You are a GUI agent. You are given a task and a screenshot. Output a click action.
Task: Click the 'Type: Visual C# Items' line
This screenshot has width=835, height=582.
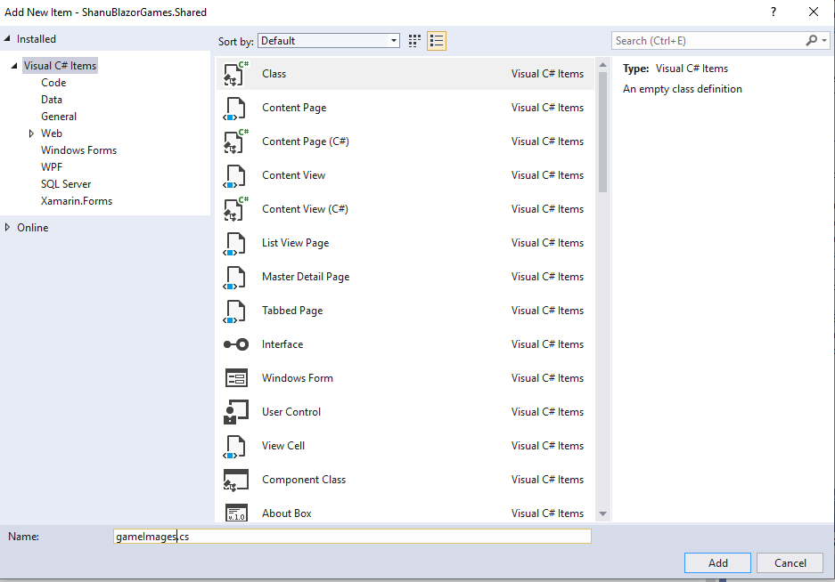click(x=675, y=69)
